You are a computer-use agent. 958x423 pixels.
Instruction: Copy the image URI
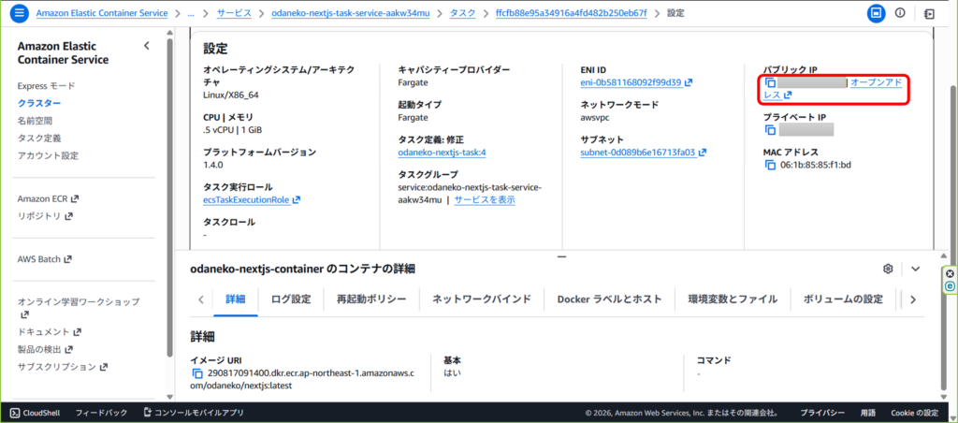point(197,373)
